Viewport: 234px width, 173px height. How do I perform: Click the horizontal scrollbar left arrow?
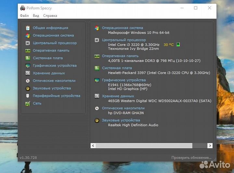93,146
